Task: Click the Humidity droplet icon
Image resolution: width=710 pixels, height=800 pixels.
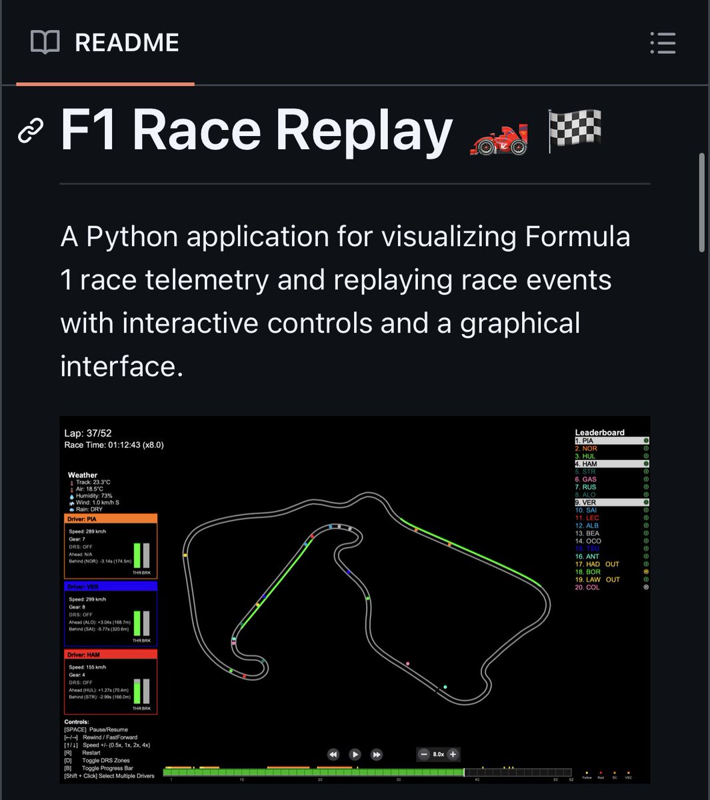Action: coord(71,496)
